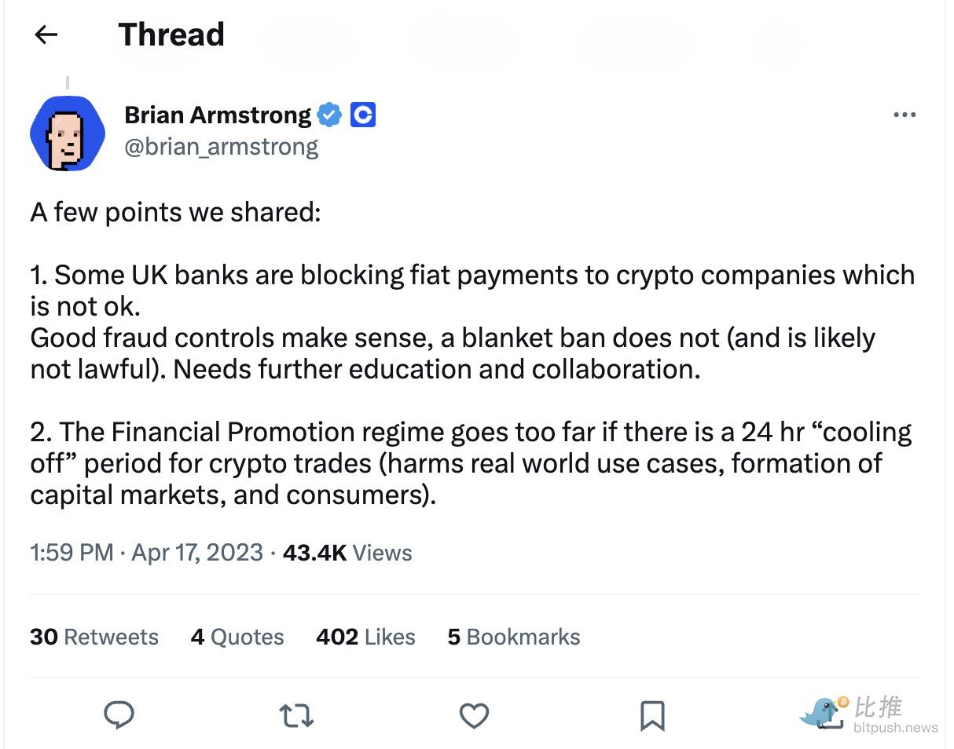Click the share icon under the tweet
The width and height of the screenshot is (954, 749).
[x=830, y=715]
